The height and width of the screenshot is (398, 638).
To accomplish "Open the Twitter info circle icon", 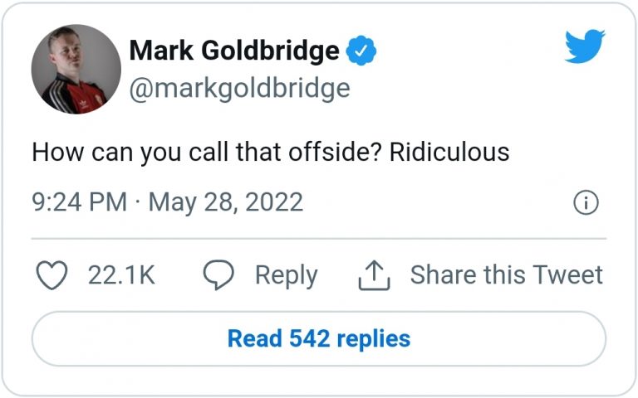I will click(x=586, y=203).
